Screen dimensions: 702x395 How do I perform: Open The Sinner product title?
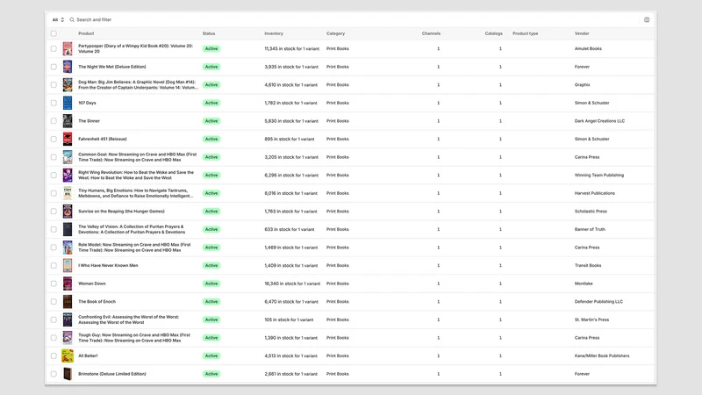89,121
